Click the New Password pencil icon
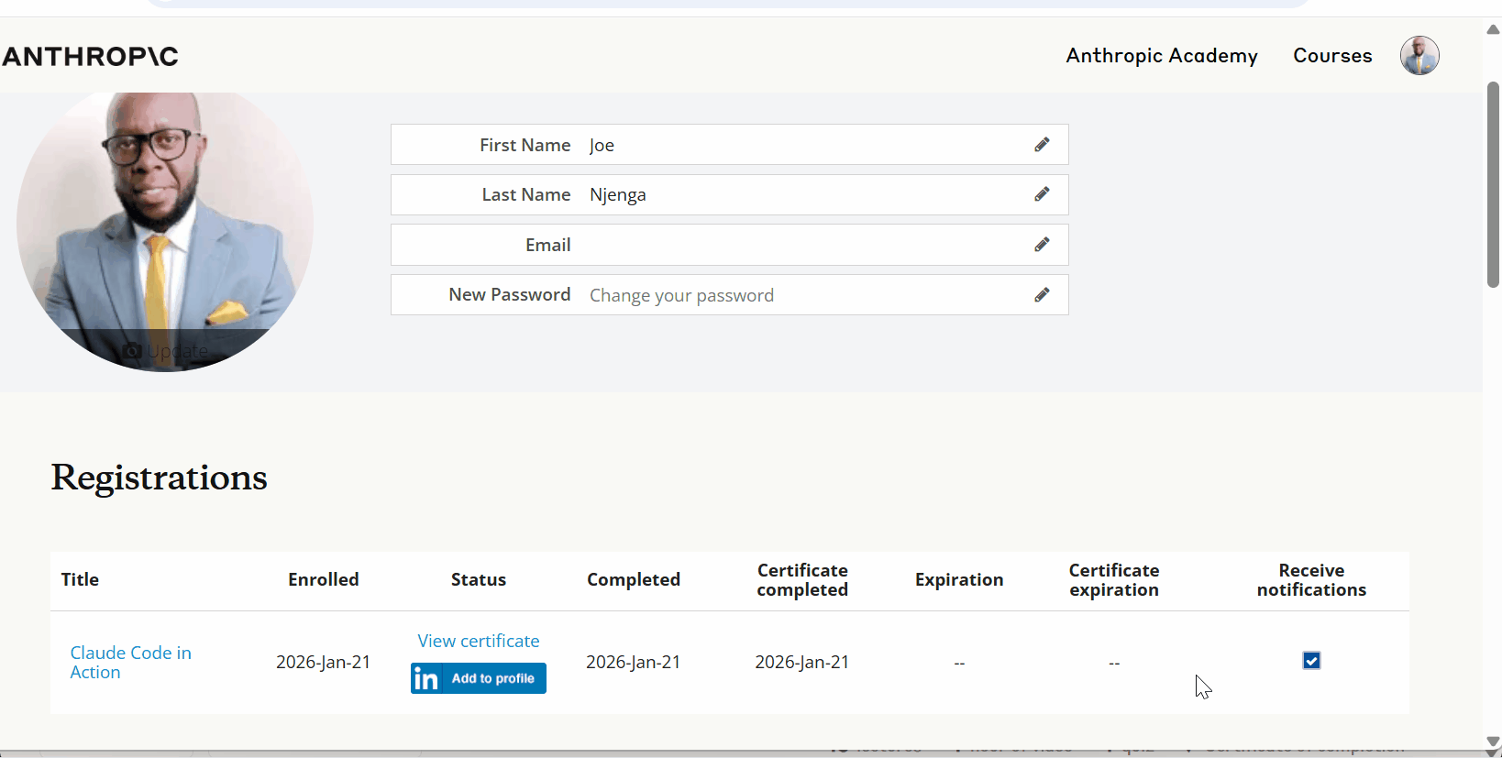Screen dimensions: 1502x758 [1042, 295]
